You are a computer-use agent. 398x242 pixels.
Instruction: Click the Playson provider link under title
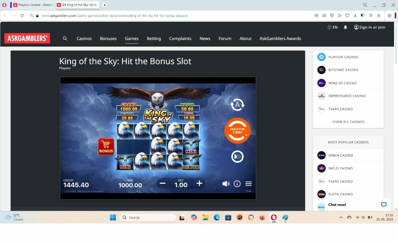[x=65, y=68]
